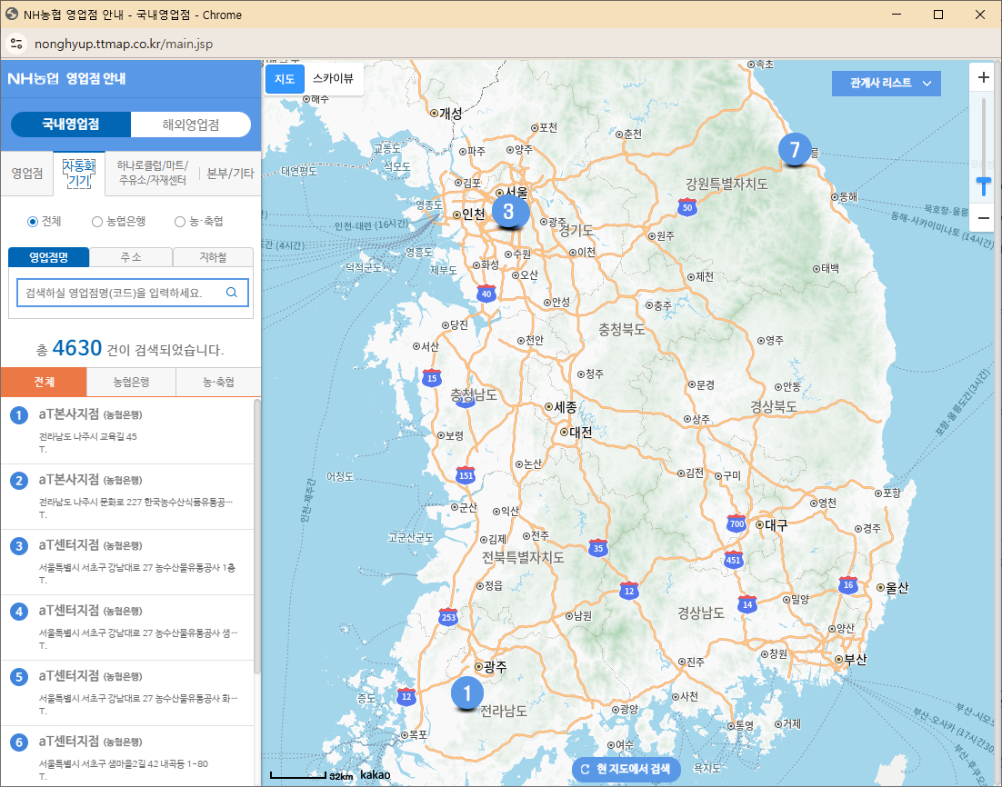Filter results by 농·축협 results tab
The image size is (1002, 787).
(218, 382)
